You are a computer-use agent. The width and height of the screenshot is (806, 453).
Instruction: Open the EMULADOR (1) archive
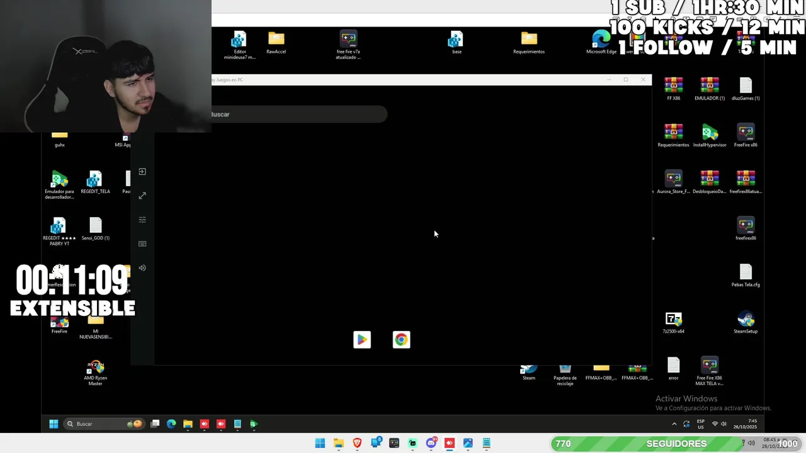[x=710, y=89]
